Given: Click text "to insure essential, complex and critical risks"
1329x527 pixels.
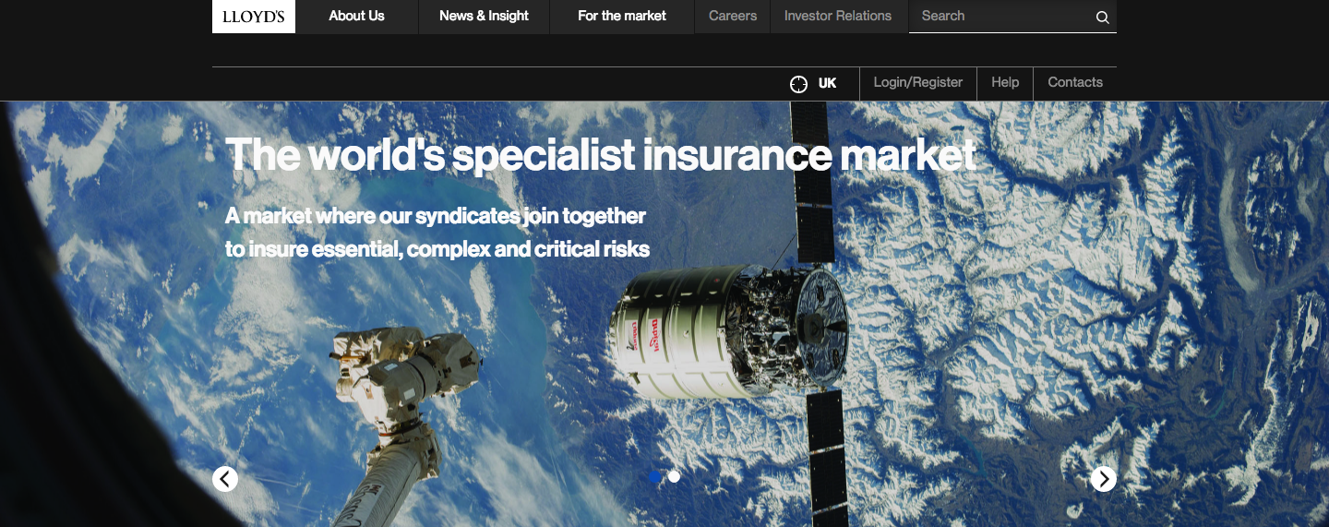Looking at the screenshot, I should pyautogui.click(x=437, y=249).
